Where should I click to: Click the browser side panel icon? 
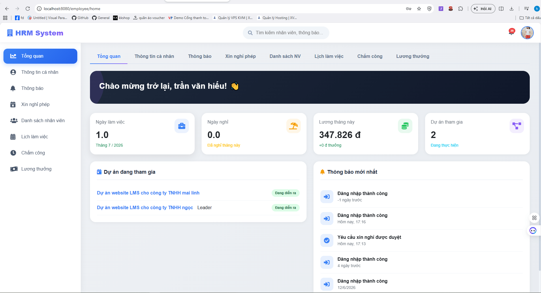(x=501, y=9)
